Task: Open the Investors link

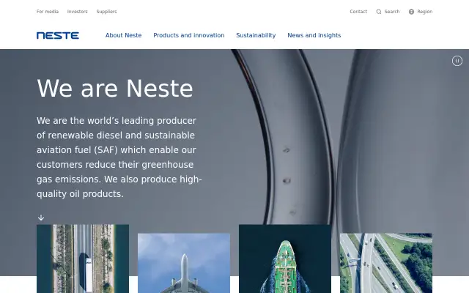Action: tap(78, 12)
